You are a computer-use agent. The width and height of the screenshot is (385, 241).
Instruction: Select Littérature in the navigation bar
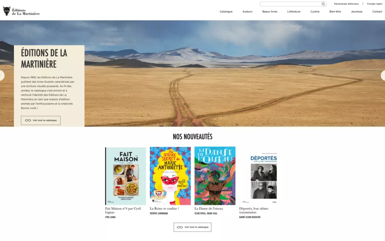(294, 12)
